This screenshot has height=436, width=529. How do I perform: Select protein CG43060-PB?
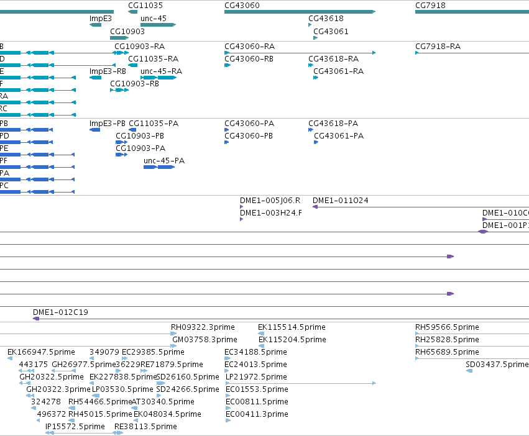tap(249, 136)
